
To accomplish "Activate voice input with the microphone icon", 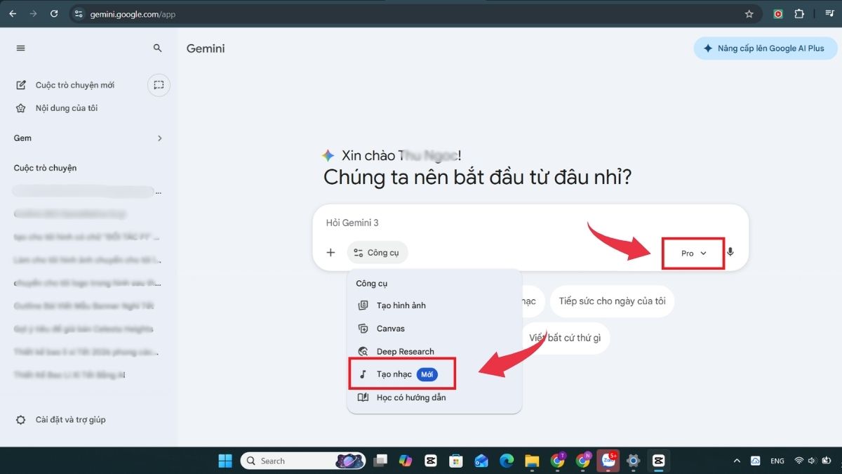I will pos(730,252).
